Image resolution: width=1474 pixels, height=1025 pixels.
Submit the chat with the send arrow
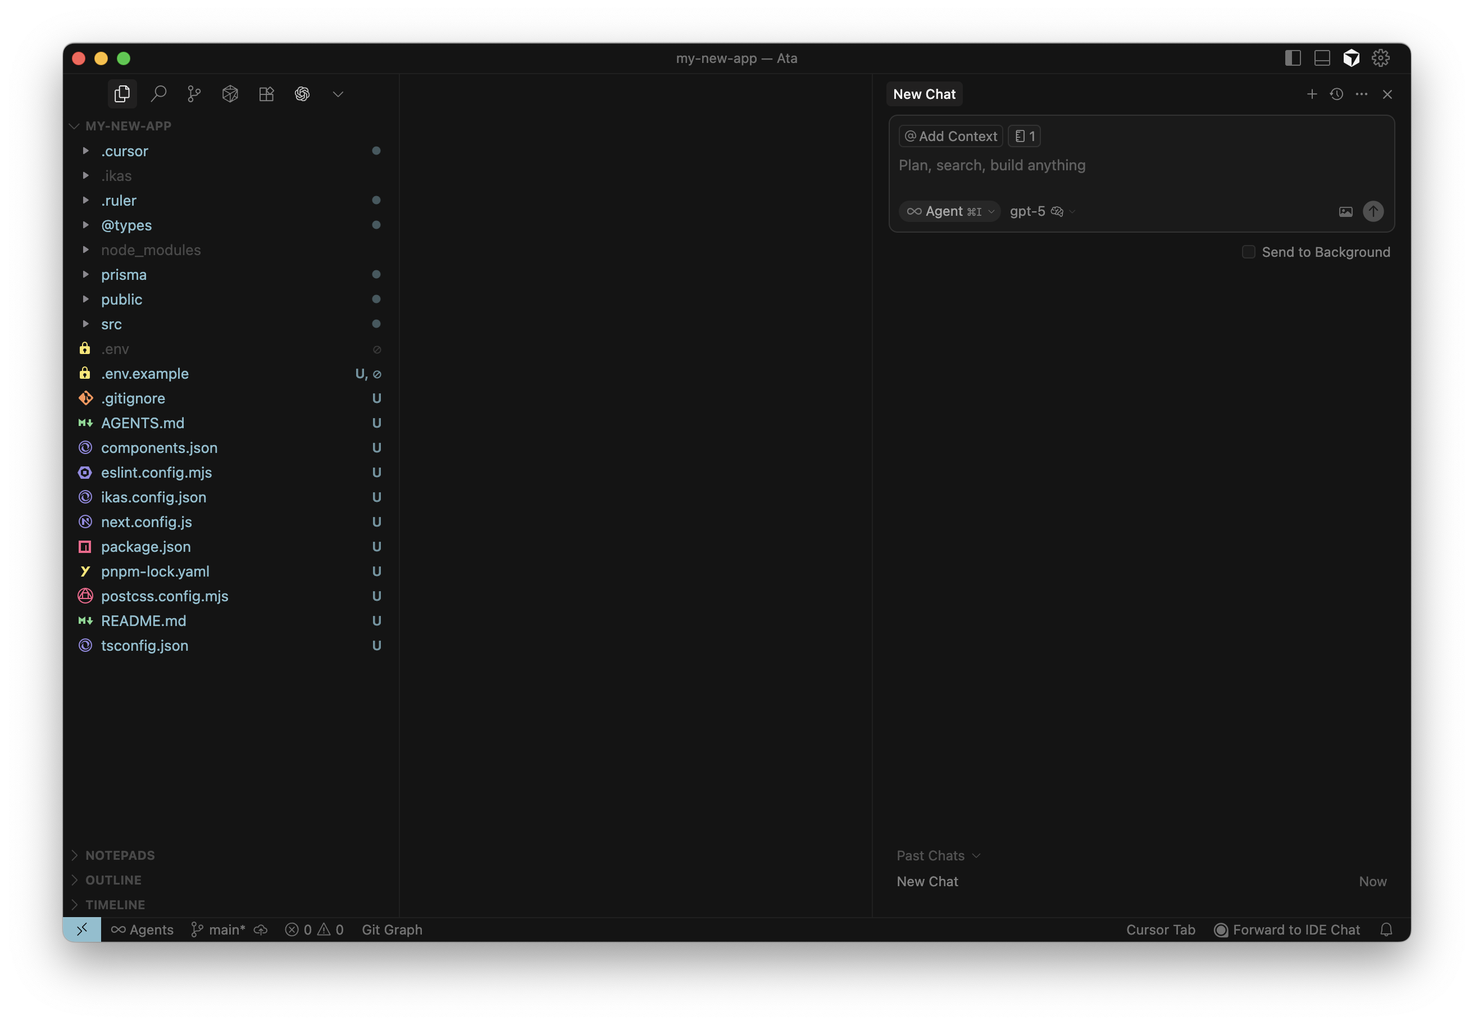[1373, 211]
